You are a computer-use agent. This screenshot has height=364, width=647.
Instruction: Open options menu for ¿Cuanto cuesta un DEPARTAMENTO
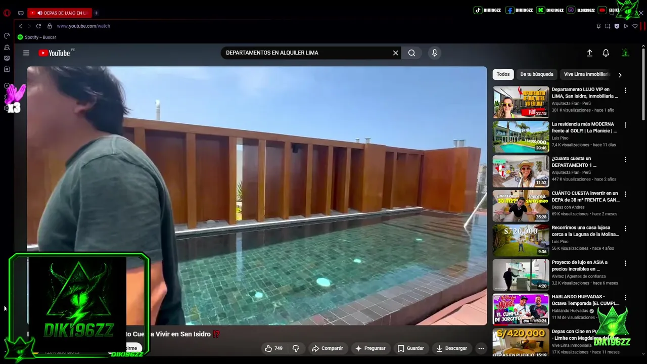pyautogui.click(x=625, y=159)
